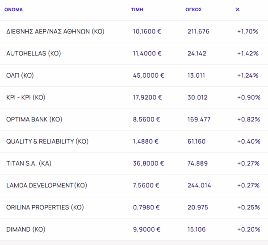The image size is (268, 245).
Task: Open LAMDA DEVELOPMENT (ΚΟ) stock page
Action: [47, 185]
